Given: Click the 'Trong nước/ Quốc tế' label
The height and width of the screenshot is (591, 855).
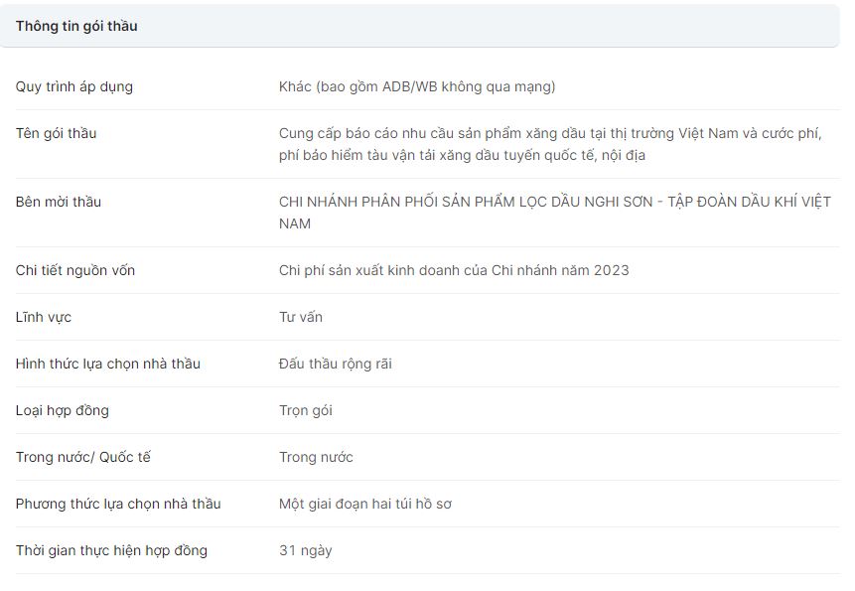Looking at the screenshot, I should tap(83, 457).
